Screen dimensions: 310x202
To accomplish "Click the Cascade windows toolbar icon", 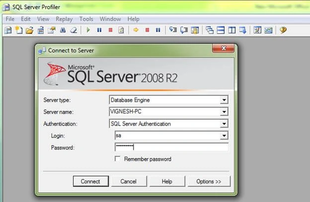I will pyautogui.click(x=210, y=30).
